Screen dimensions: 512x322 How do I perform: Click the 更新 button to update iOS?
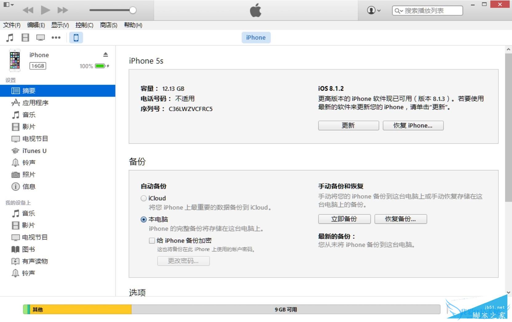[348, 125]
